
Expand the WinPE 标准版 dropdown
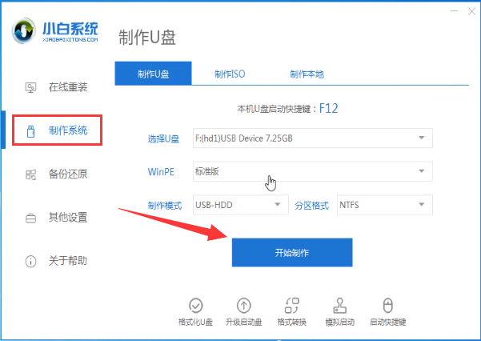(x=313, y=171)
